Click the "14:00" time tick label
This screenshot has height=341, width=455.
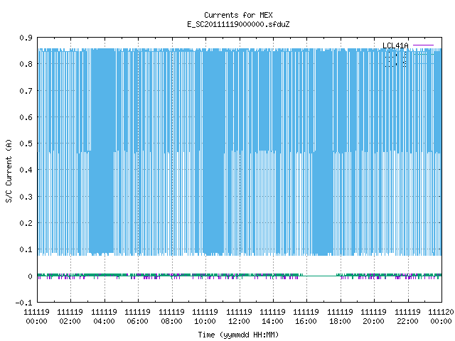(272, 321)
